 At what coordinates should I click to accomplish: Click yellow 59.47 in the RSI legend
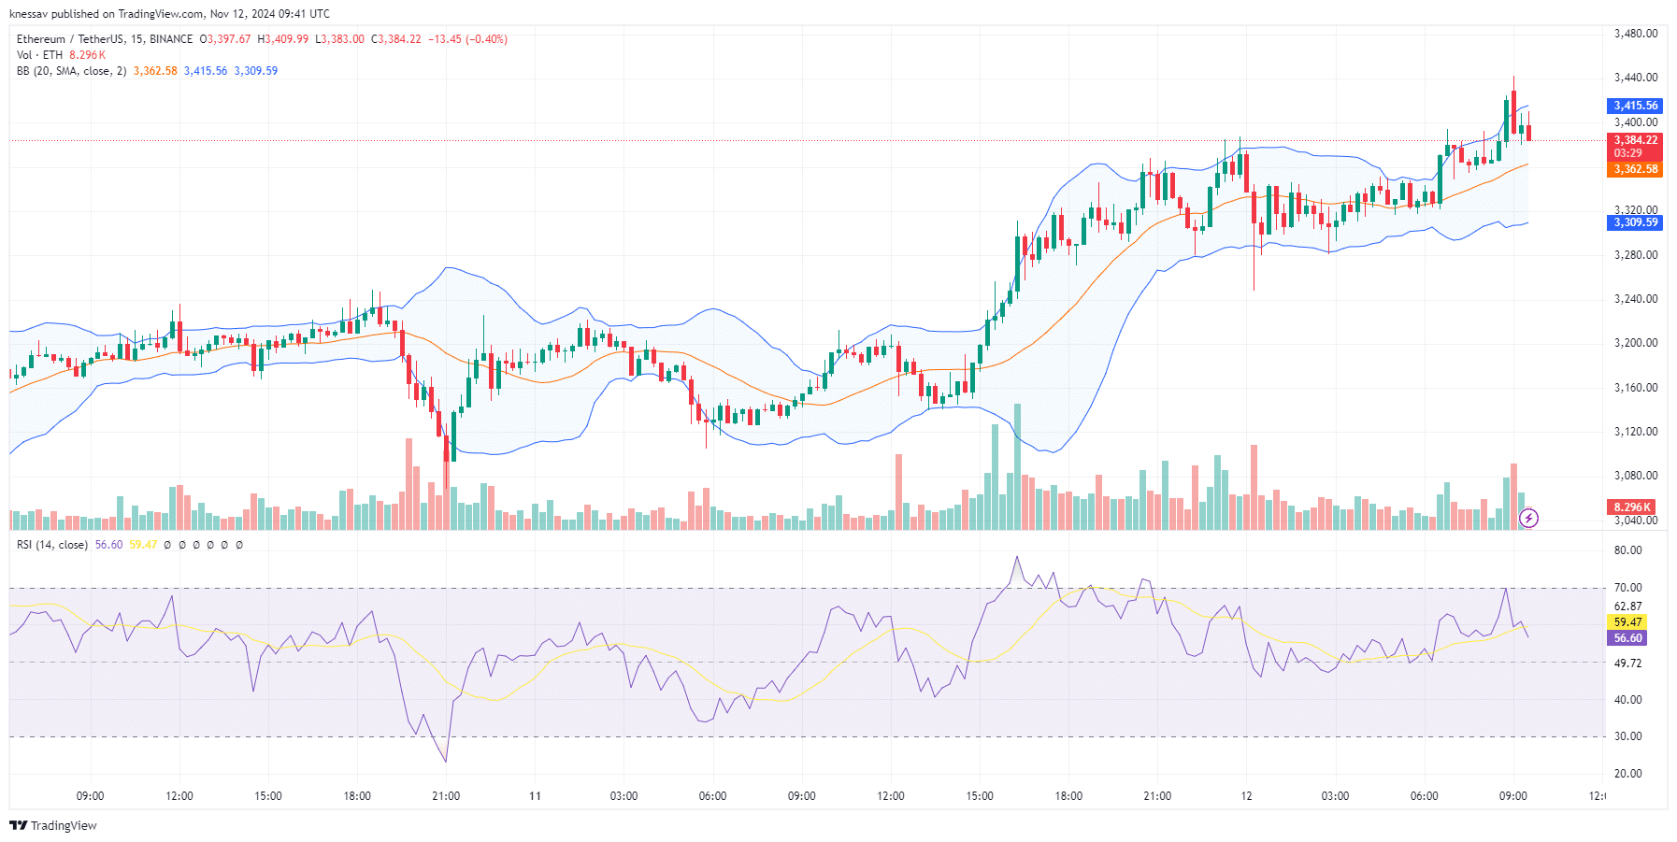click(x=143, y=545)
